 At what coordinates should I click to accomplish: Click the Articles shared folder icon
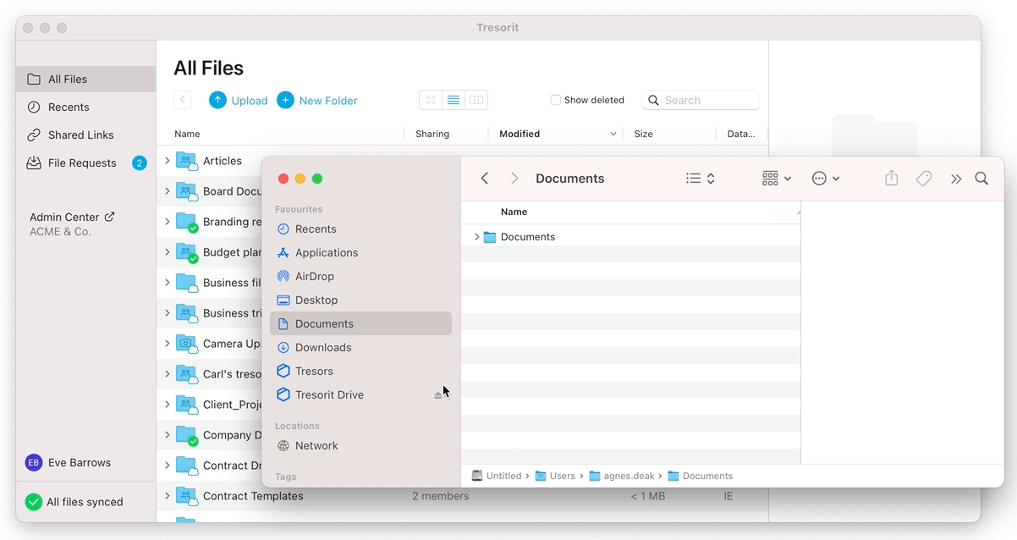[186, 161]
